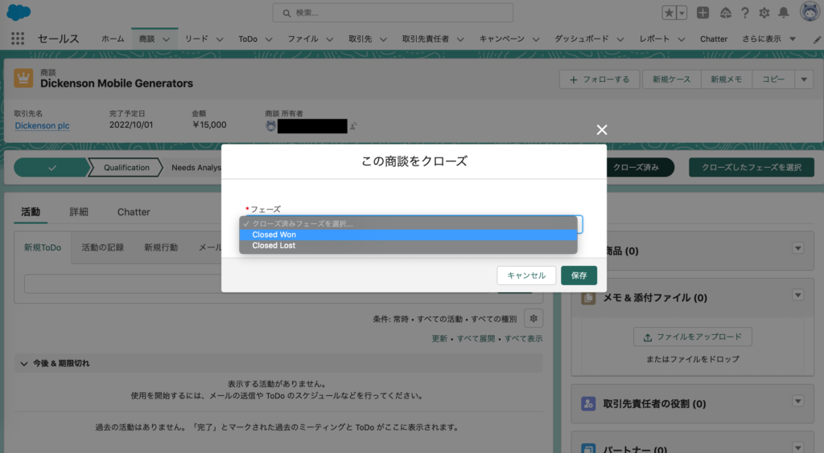This screenshot has height=453, width=824.
Task: Open the notifications bell
Action: click(784, 13)
